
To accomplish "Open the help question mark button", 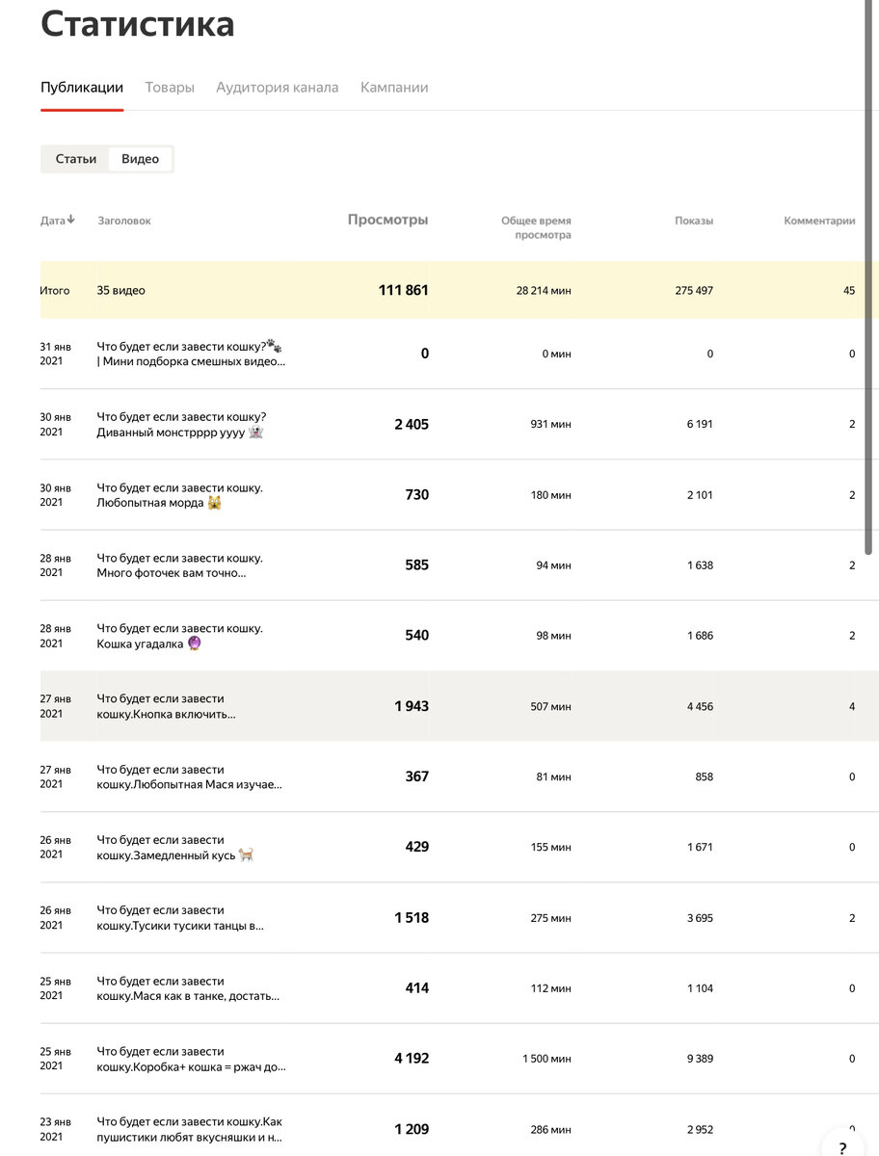I will (842, 1146).
